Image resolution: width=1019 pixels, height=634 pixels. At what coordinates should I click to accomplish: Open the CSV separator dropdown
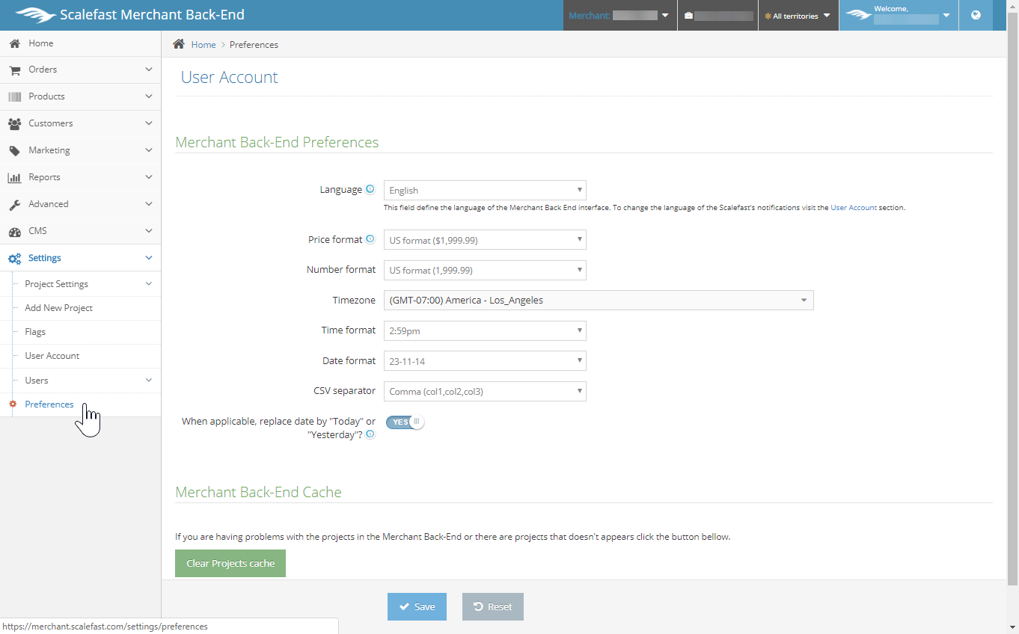pos(484,392)
